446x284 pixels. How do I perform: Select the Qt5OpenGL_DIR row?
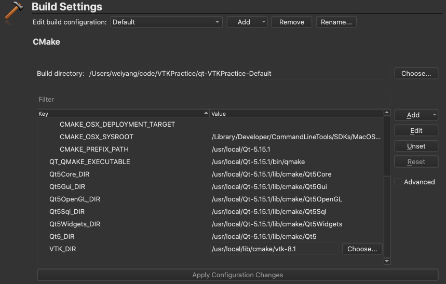(x=210, y=199)
